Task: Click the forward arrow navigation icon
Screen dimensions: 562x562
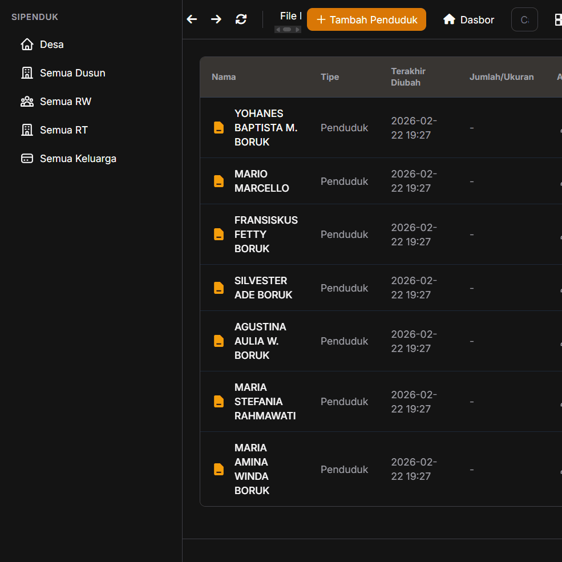Action: point(216,19)
